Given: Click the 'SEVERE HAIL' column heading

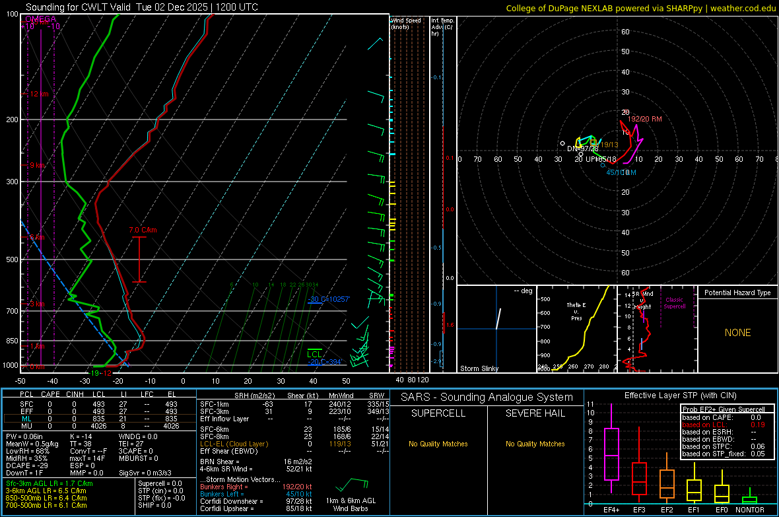Looking at the screenshot, I should coord(535,413).
